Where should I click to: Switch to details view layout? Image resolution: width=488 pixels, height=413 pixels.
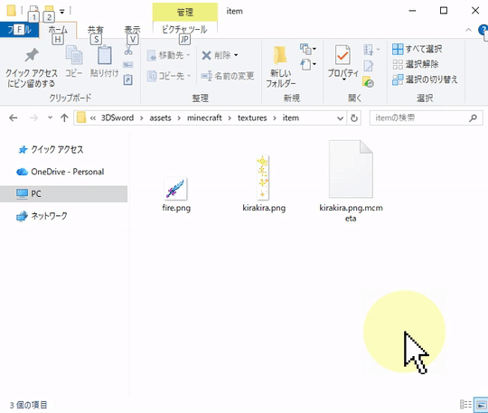coord(465,405)
